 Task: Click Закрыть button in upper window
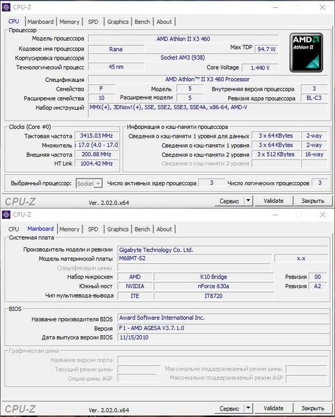tap(313, 201)
